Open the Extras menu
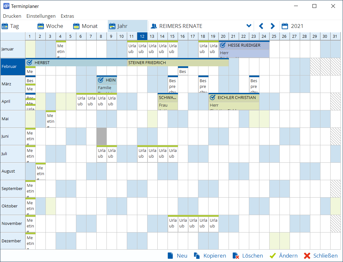Image resolution: width=343 pixels, height=262 pixels. pos(67,16)
